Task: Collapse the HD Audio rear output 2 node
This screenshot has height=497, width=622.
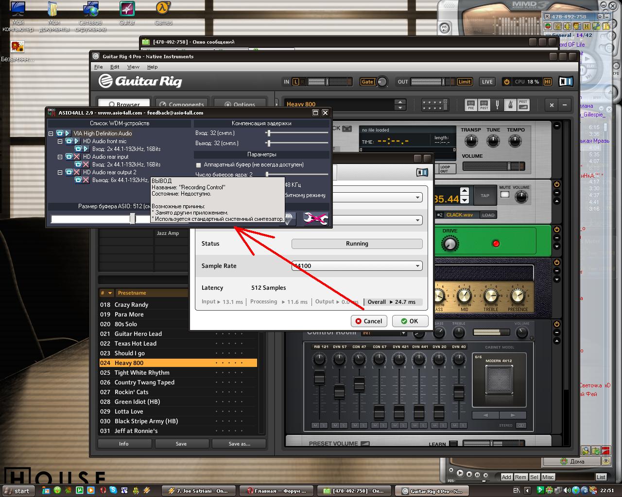Action: coord(60,172)
